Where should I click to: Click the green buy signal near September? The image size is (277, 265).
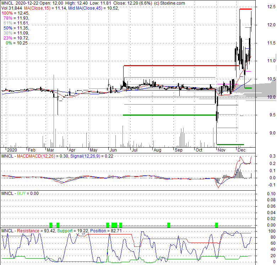tap(169, 225)
